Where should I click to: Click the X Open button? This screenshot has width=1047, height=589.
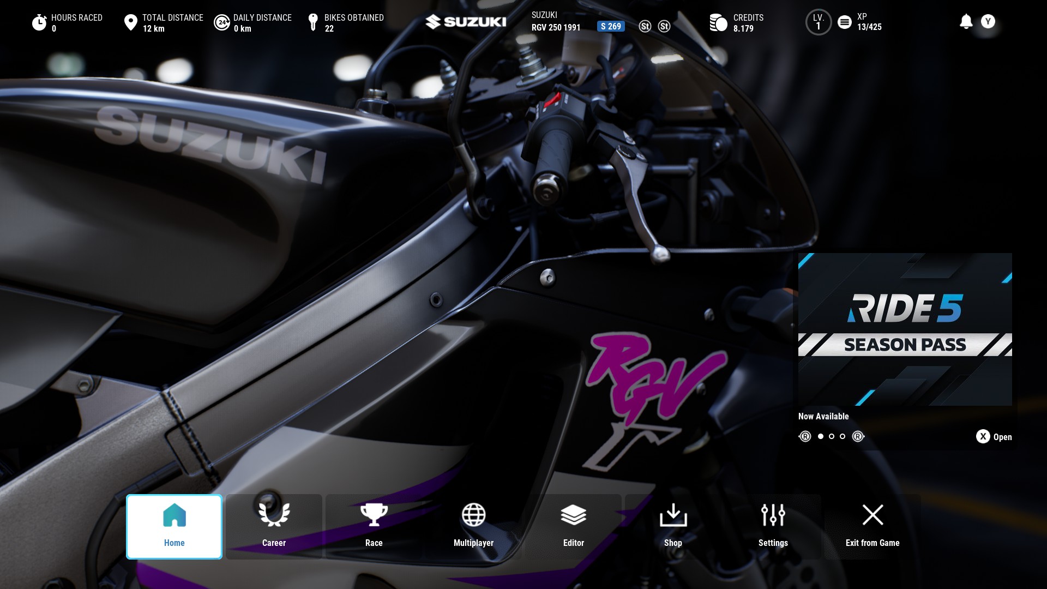point(983,436)
